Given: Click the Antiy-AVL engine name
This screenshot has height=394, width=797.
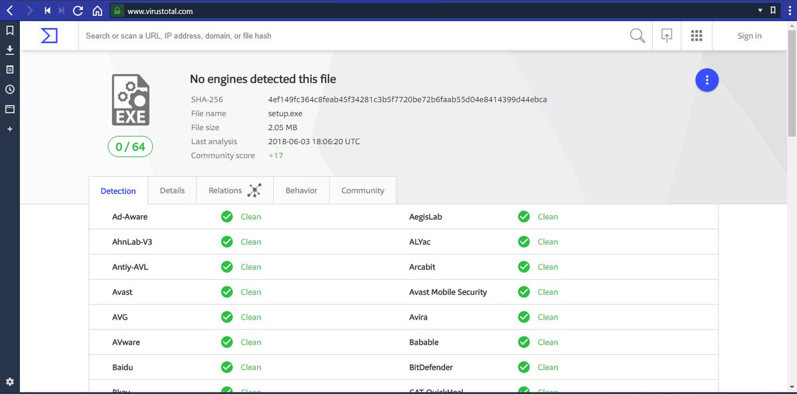Looking at the screenshot, I should (x=130, y=267).
